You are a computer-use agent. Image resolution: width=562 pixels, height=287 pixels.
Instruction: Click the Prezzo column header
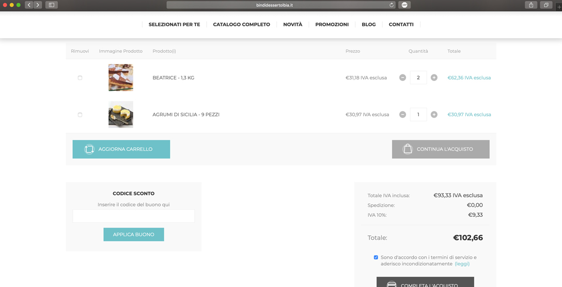(353, 51)
